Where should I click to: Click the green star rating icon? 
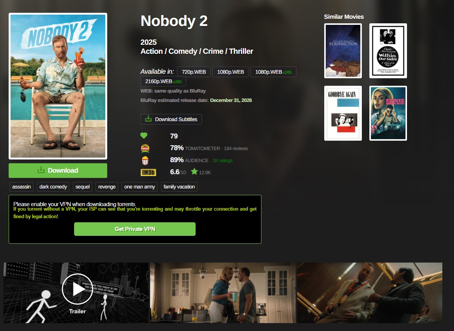[194, 172]
